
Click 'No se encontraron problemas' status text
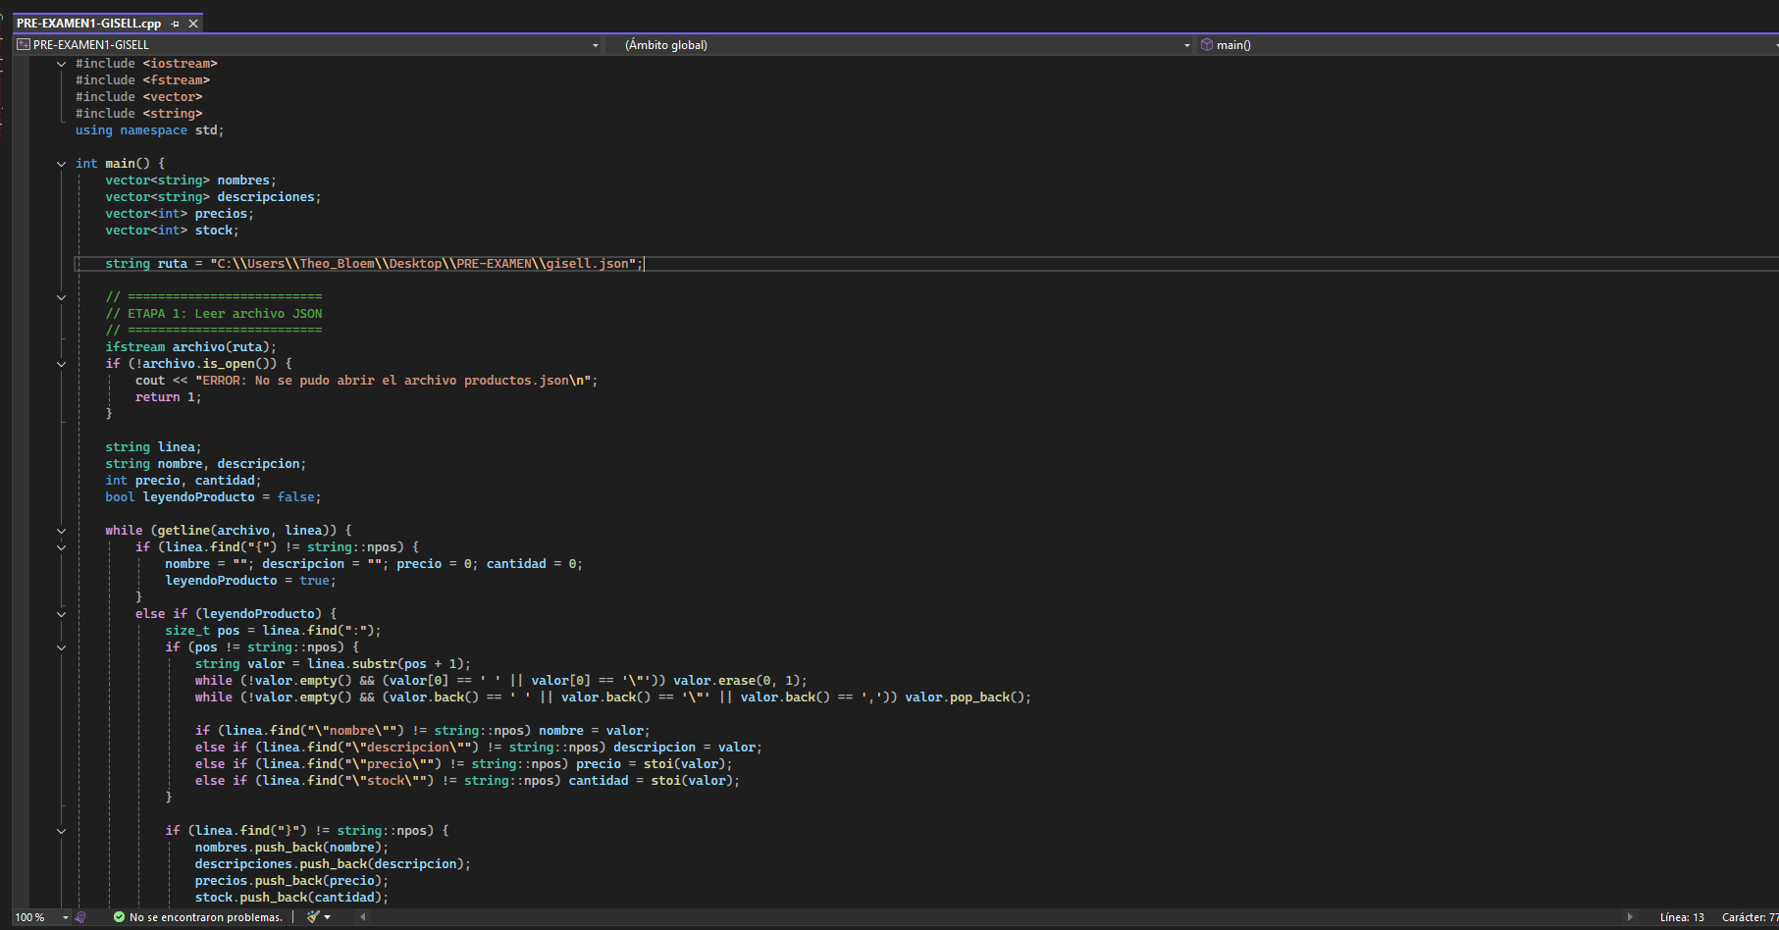coord(205,917)
